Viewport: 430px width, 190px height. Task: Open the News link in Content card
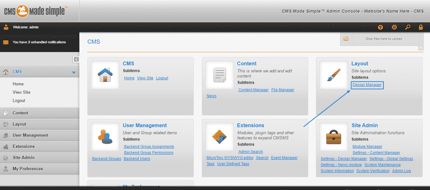[212, 96]
